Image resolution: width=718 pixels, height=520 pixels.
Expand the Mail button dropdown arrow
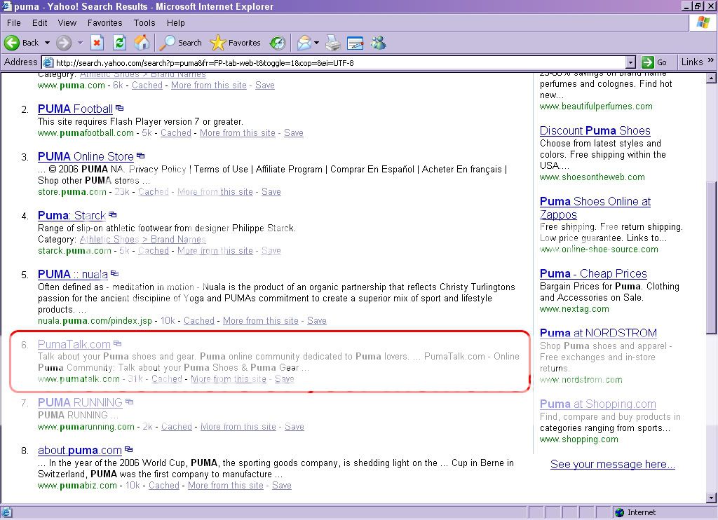316,43
